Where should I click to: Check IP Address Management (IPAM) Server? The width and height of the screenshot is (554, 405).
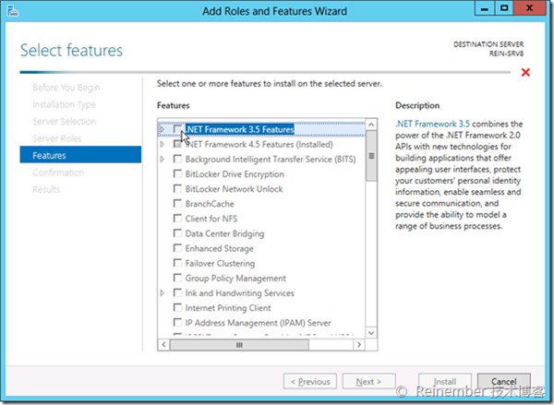tap(177, 322)
